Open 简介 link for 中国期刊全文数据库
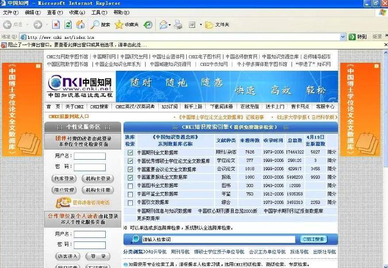This screenshot has height=268, width=388. coord(331,152)
